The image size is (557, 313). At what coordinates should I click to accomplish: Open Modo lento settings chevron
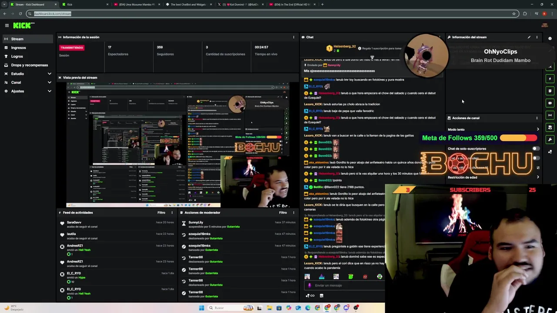(x=538, y=130)
